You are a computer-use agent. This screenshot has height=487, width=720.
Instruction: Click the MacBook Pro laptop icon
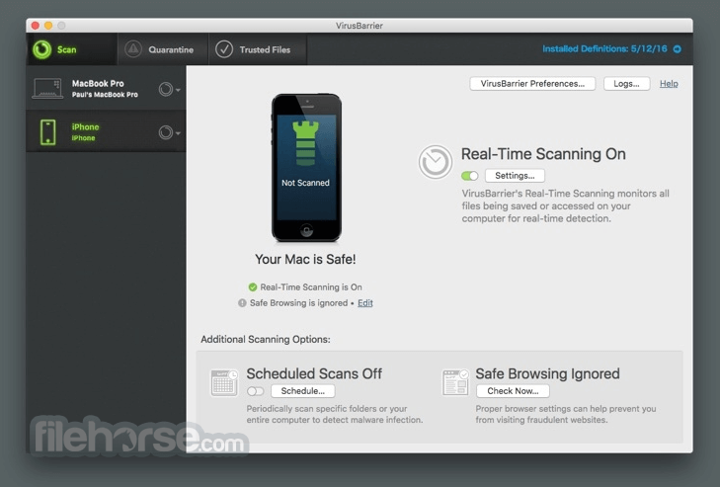47,88
